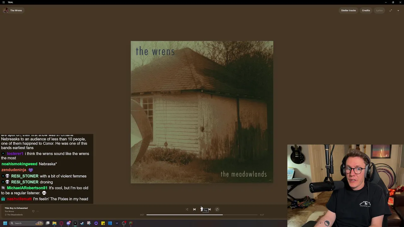Open the TIDAL hamburger menu
This screenshot has width=404, height=227.
(3, 2)
